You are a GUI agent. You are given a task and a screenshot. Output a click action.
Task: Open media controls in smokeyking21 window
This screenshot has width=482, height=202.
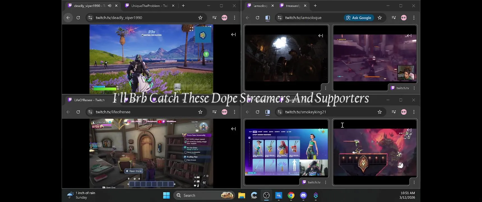coord(394,112)
